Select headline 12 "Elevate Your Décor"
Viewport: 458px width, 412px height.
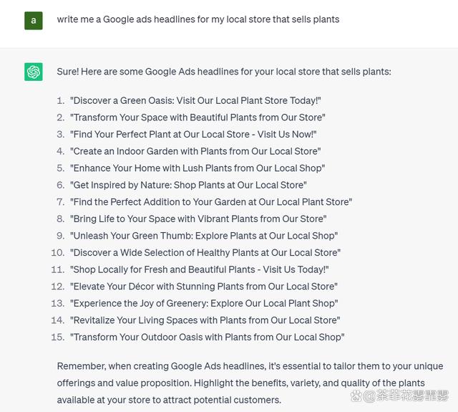click(203, 287)
